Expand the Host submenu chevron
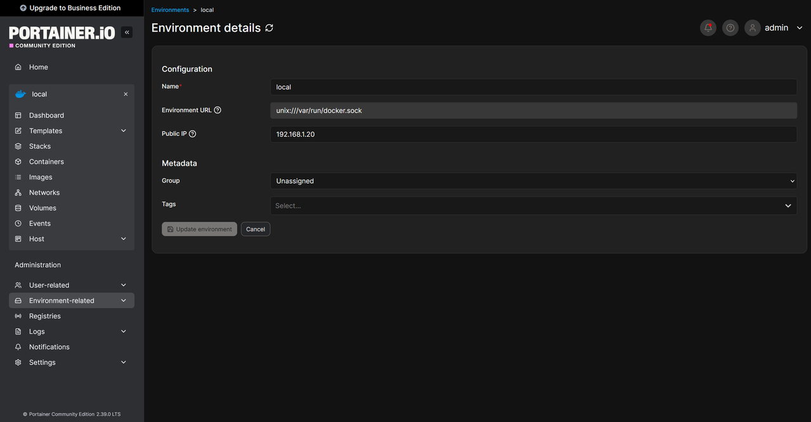The width and height of the screenshot is (811, 422). point(124,239)
